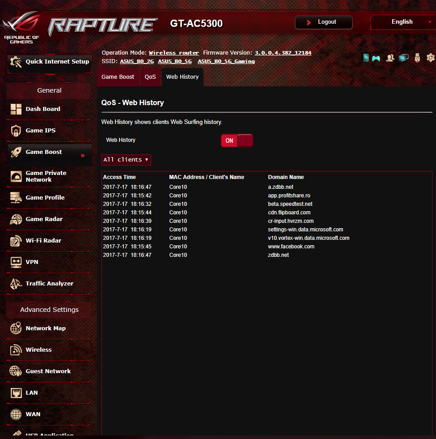Screen dimensions: 436x439
Task: Turn off the Web History switch
Action: 237,141
